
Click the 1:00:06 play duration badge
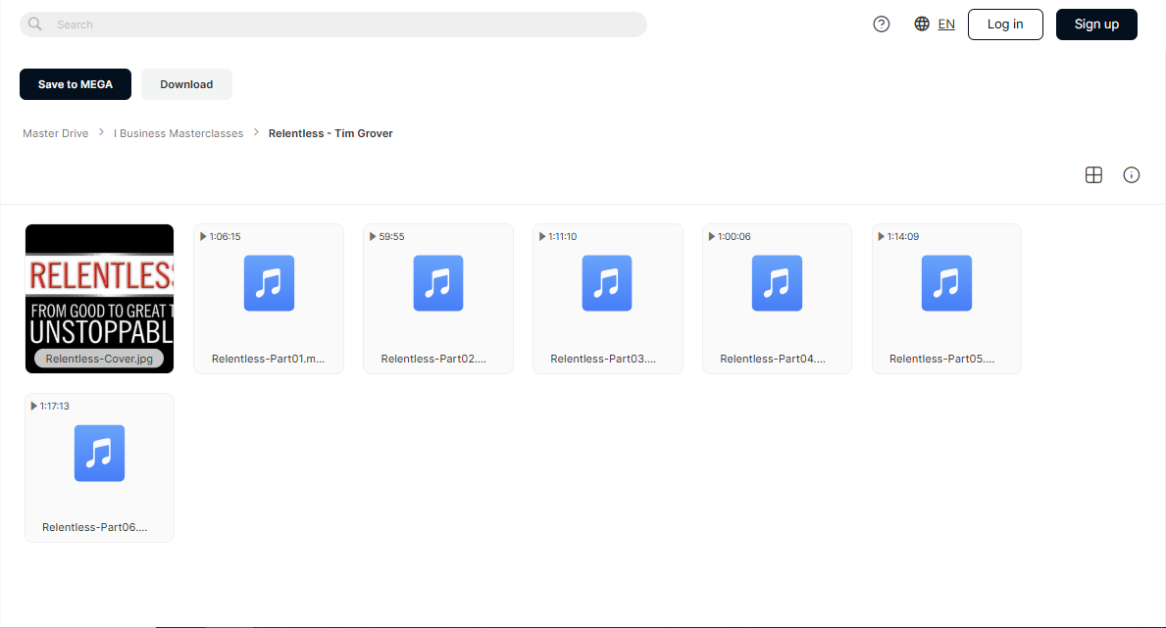(729, 236)
